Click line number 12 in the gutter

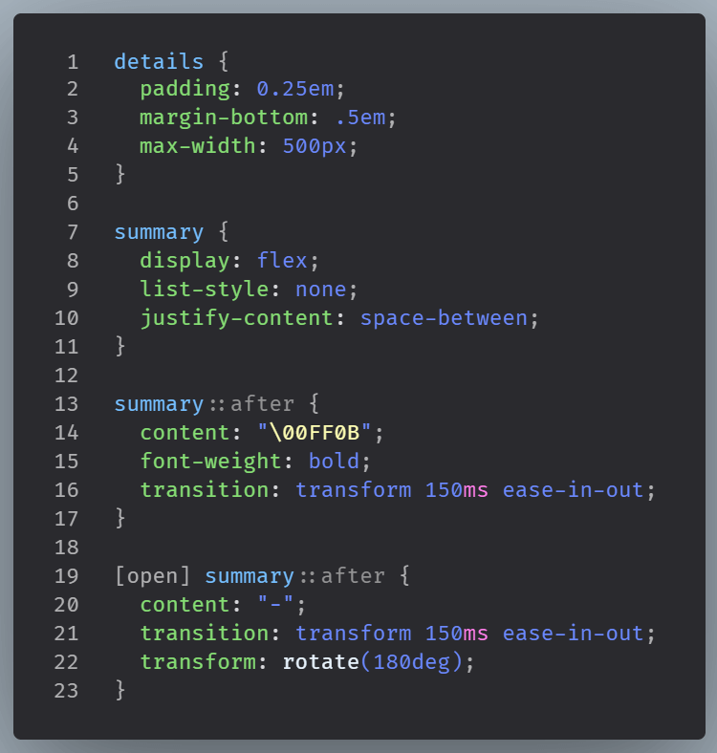coord(67,376)
